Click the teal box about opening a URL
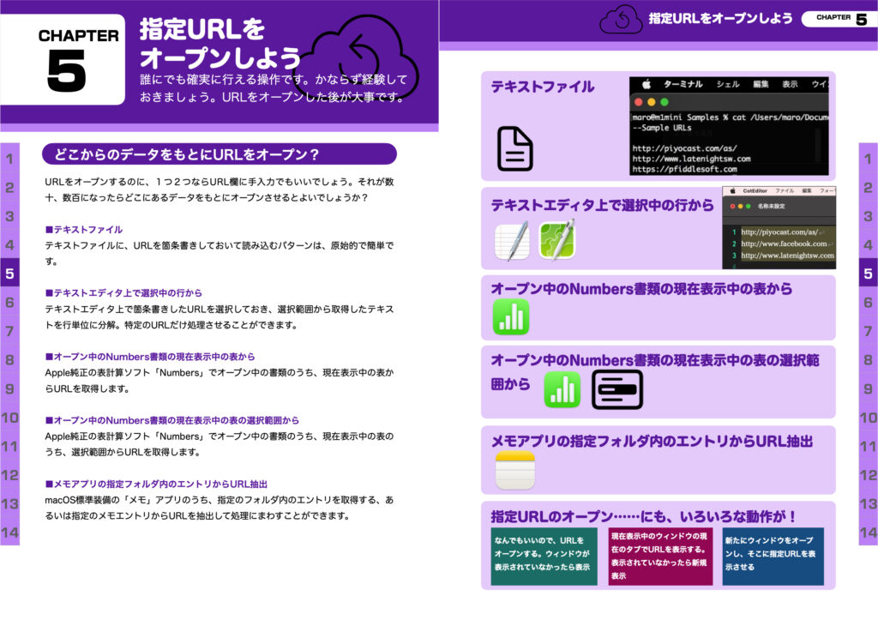This screenshot has height=620, width=878. (x=544, y=555)
